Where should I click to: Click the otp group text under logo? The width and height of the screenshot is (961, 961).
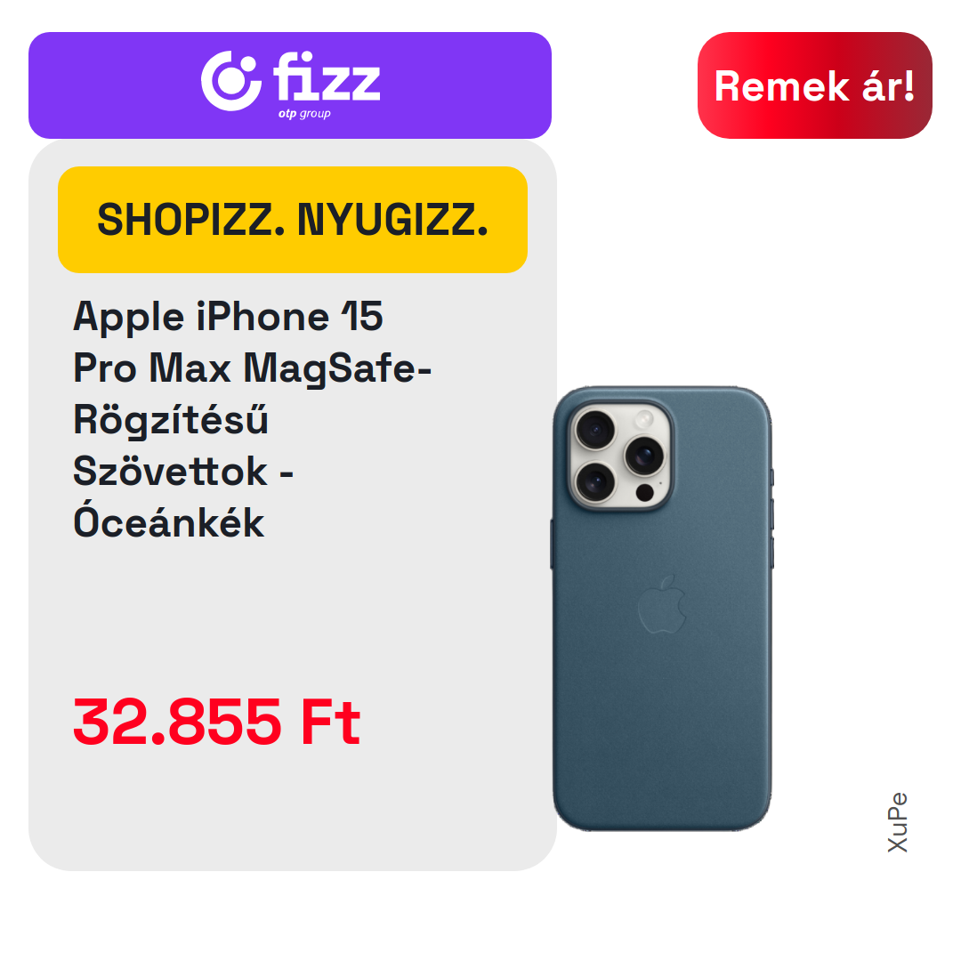(x=304, y=113)
